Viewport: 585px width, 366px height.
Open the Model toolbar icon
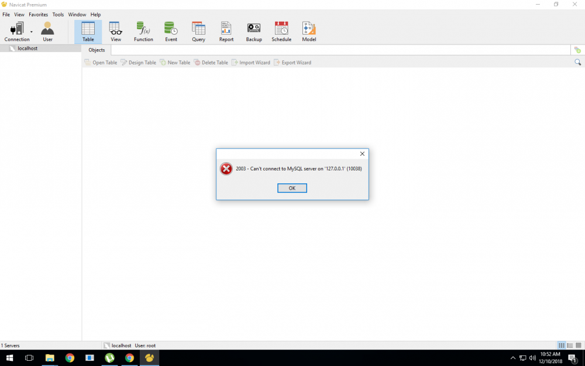(x=309, y=32)
